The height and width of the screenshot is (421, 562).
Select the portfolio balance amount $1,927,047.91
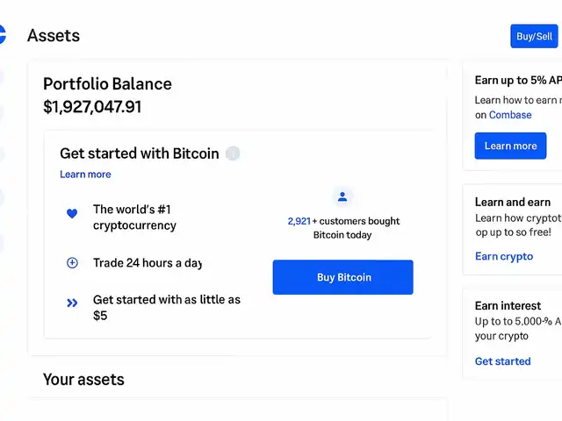[92, 107]
